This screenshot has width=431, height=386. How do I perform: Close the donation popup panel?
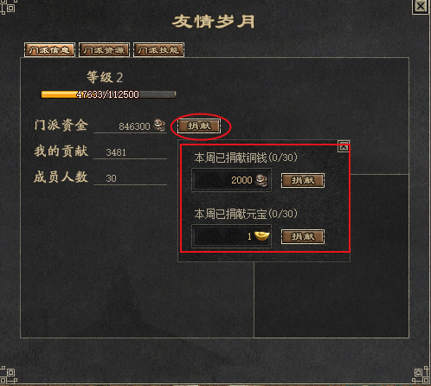tap(344, 146)
